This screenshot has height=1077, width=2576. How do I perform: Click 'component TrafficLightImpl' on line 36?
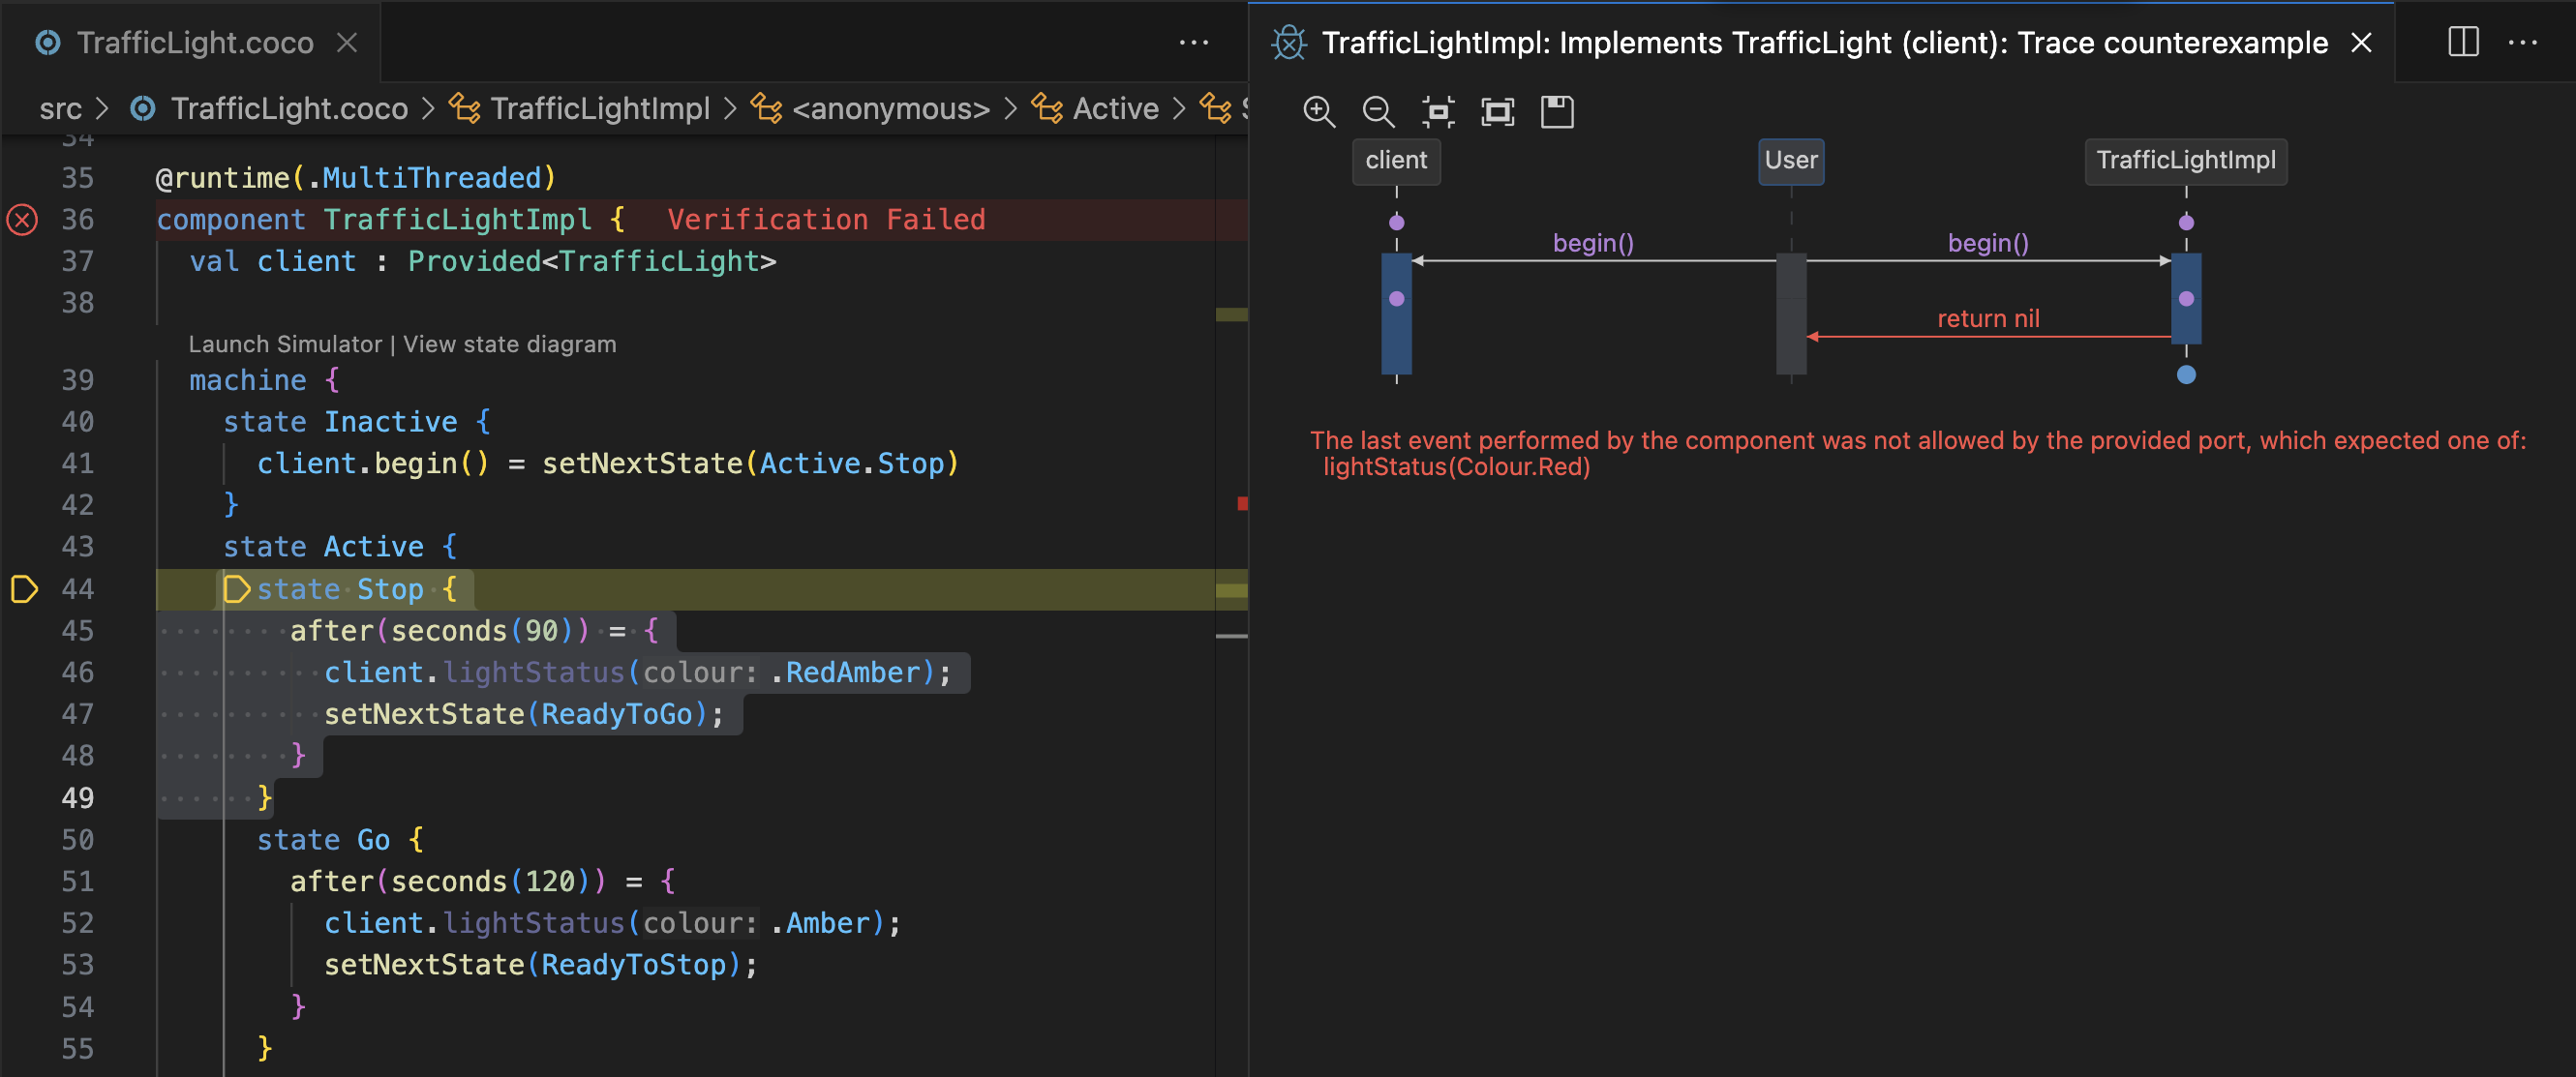pyautogui.click(x=374, y=220)
